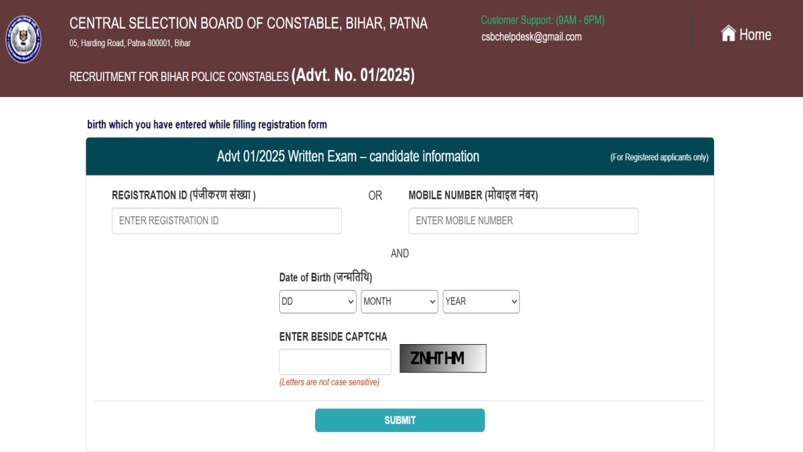This screenshot has width=803, height=452.
Task: Click the house icon beside Home
Action: 728,34
